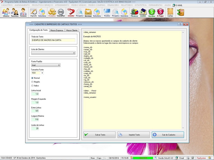Open the Agenda toolbar icon
214x160 pixels.
[33, 12]
